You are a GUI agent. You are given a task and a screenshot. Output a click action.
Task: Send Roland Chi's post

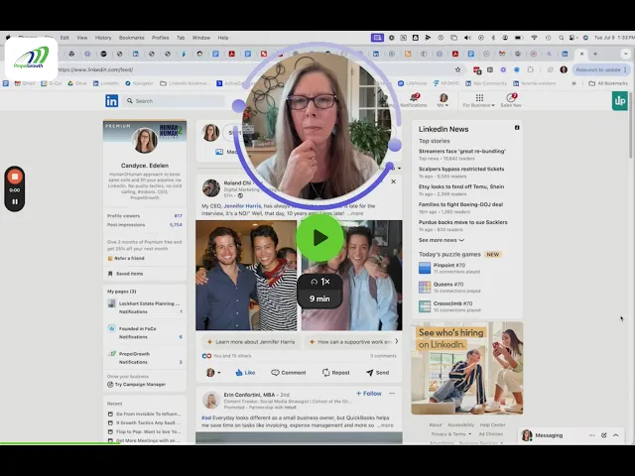coord(377,373)
